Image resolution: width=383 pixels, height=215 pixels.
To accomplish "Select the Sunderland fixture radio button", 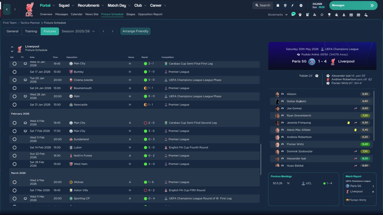I will click(x=14, y=139).
